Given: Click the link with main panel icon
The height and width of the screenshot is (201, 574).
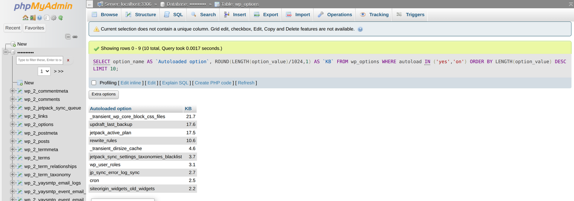Looking at the screenshot, I should click(x=75, y=37).
